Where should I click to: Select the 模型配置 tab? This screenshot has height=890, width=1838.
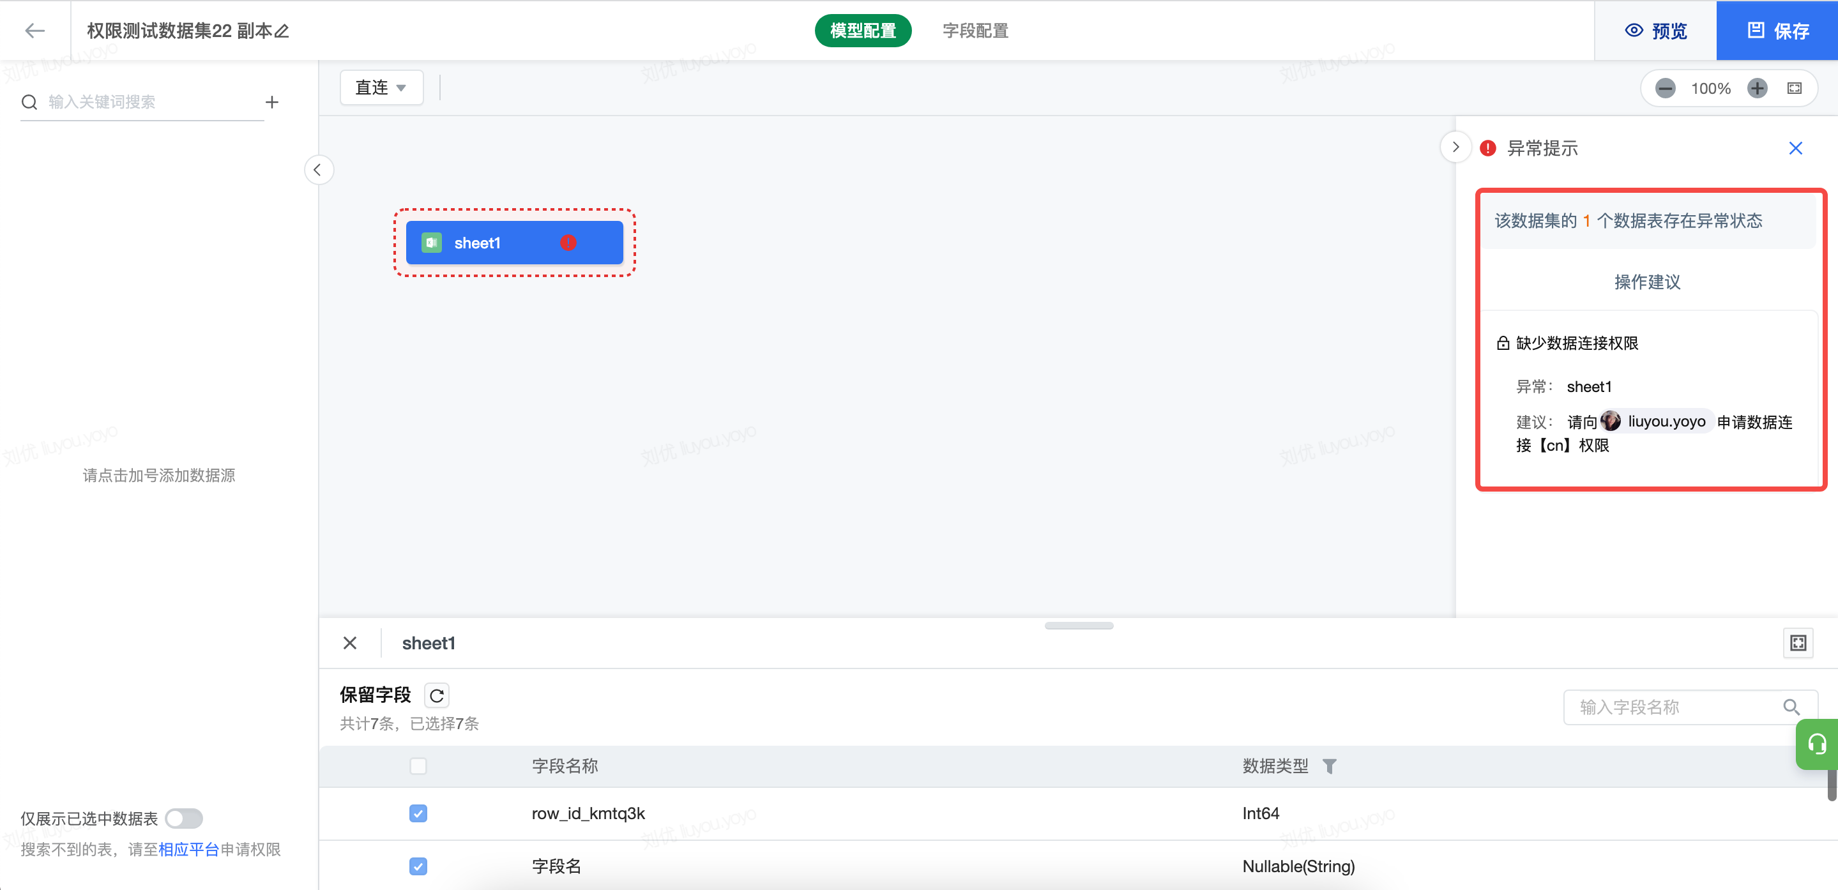pyautogui.click(x=863, y=31)
